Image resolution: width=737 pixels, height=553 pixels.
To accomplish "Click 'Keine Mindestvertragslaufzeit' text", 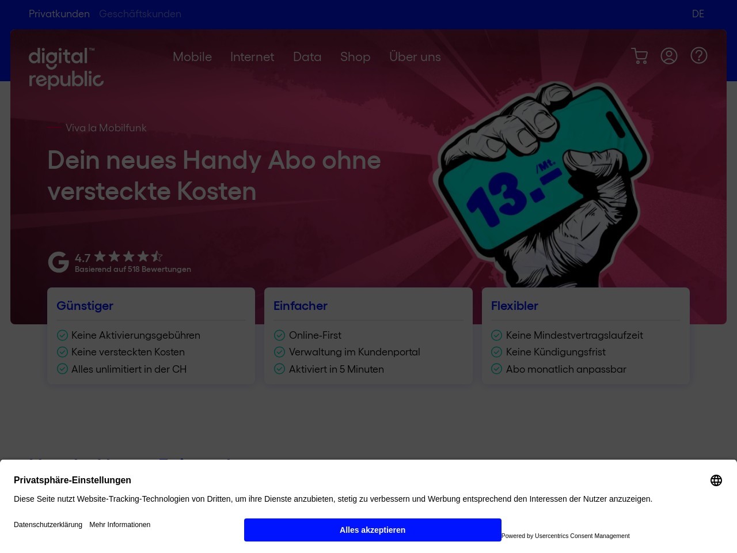I will (x=575, y=335).
